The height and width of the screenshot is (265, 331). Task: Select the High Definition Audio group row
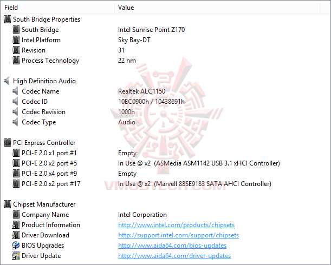click(x=44, y=81)
